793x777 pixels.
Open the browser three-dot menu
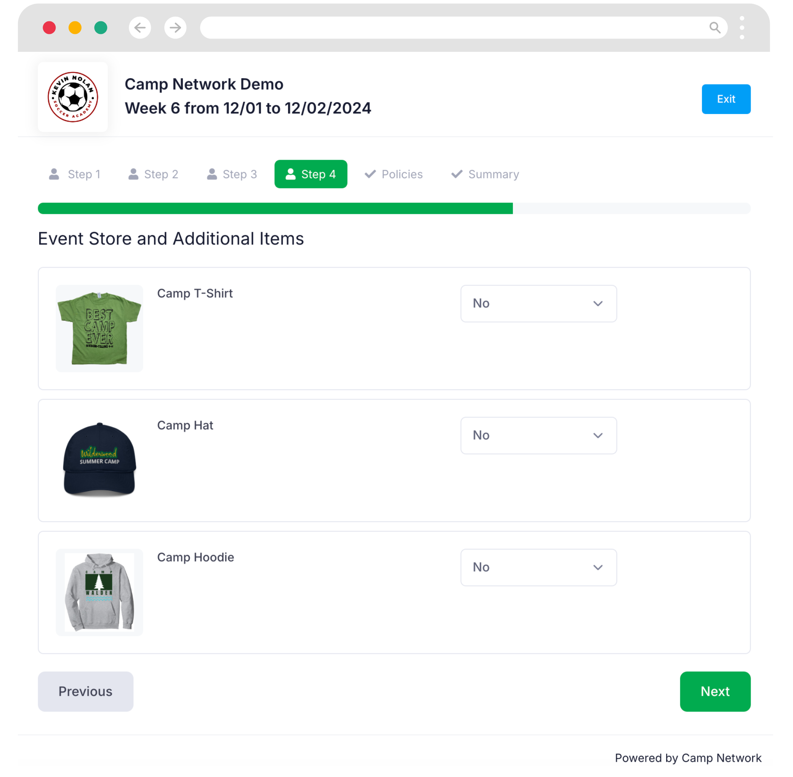pyautogui.click(x=742, y=28)
